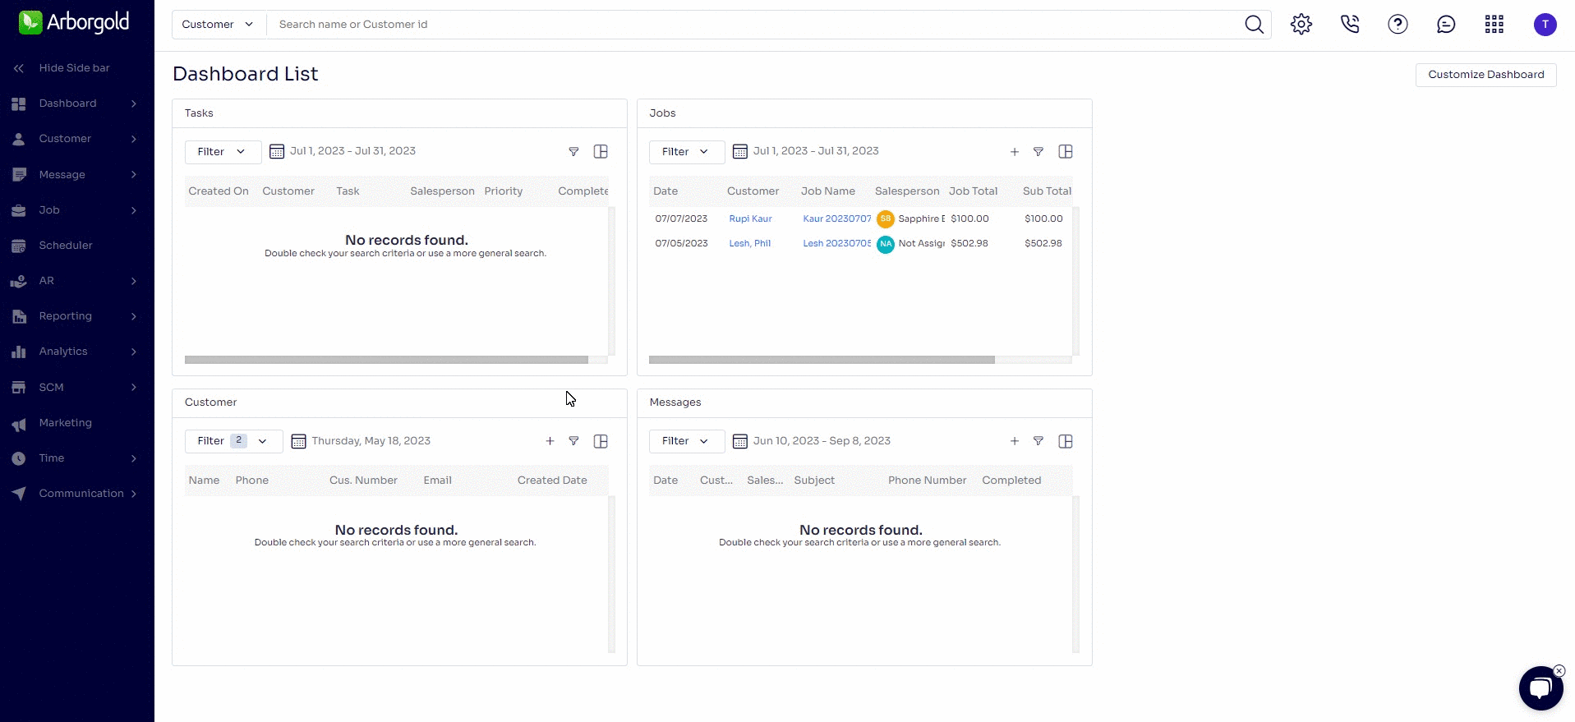
Task: Click the column layout icon in Tasks panel
Action: pos(601,152)
